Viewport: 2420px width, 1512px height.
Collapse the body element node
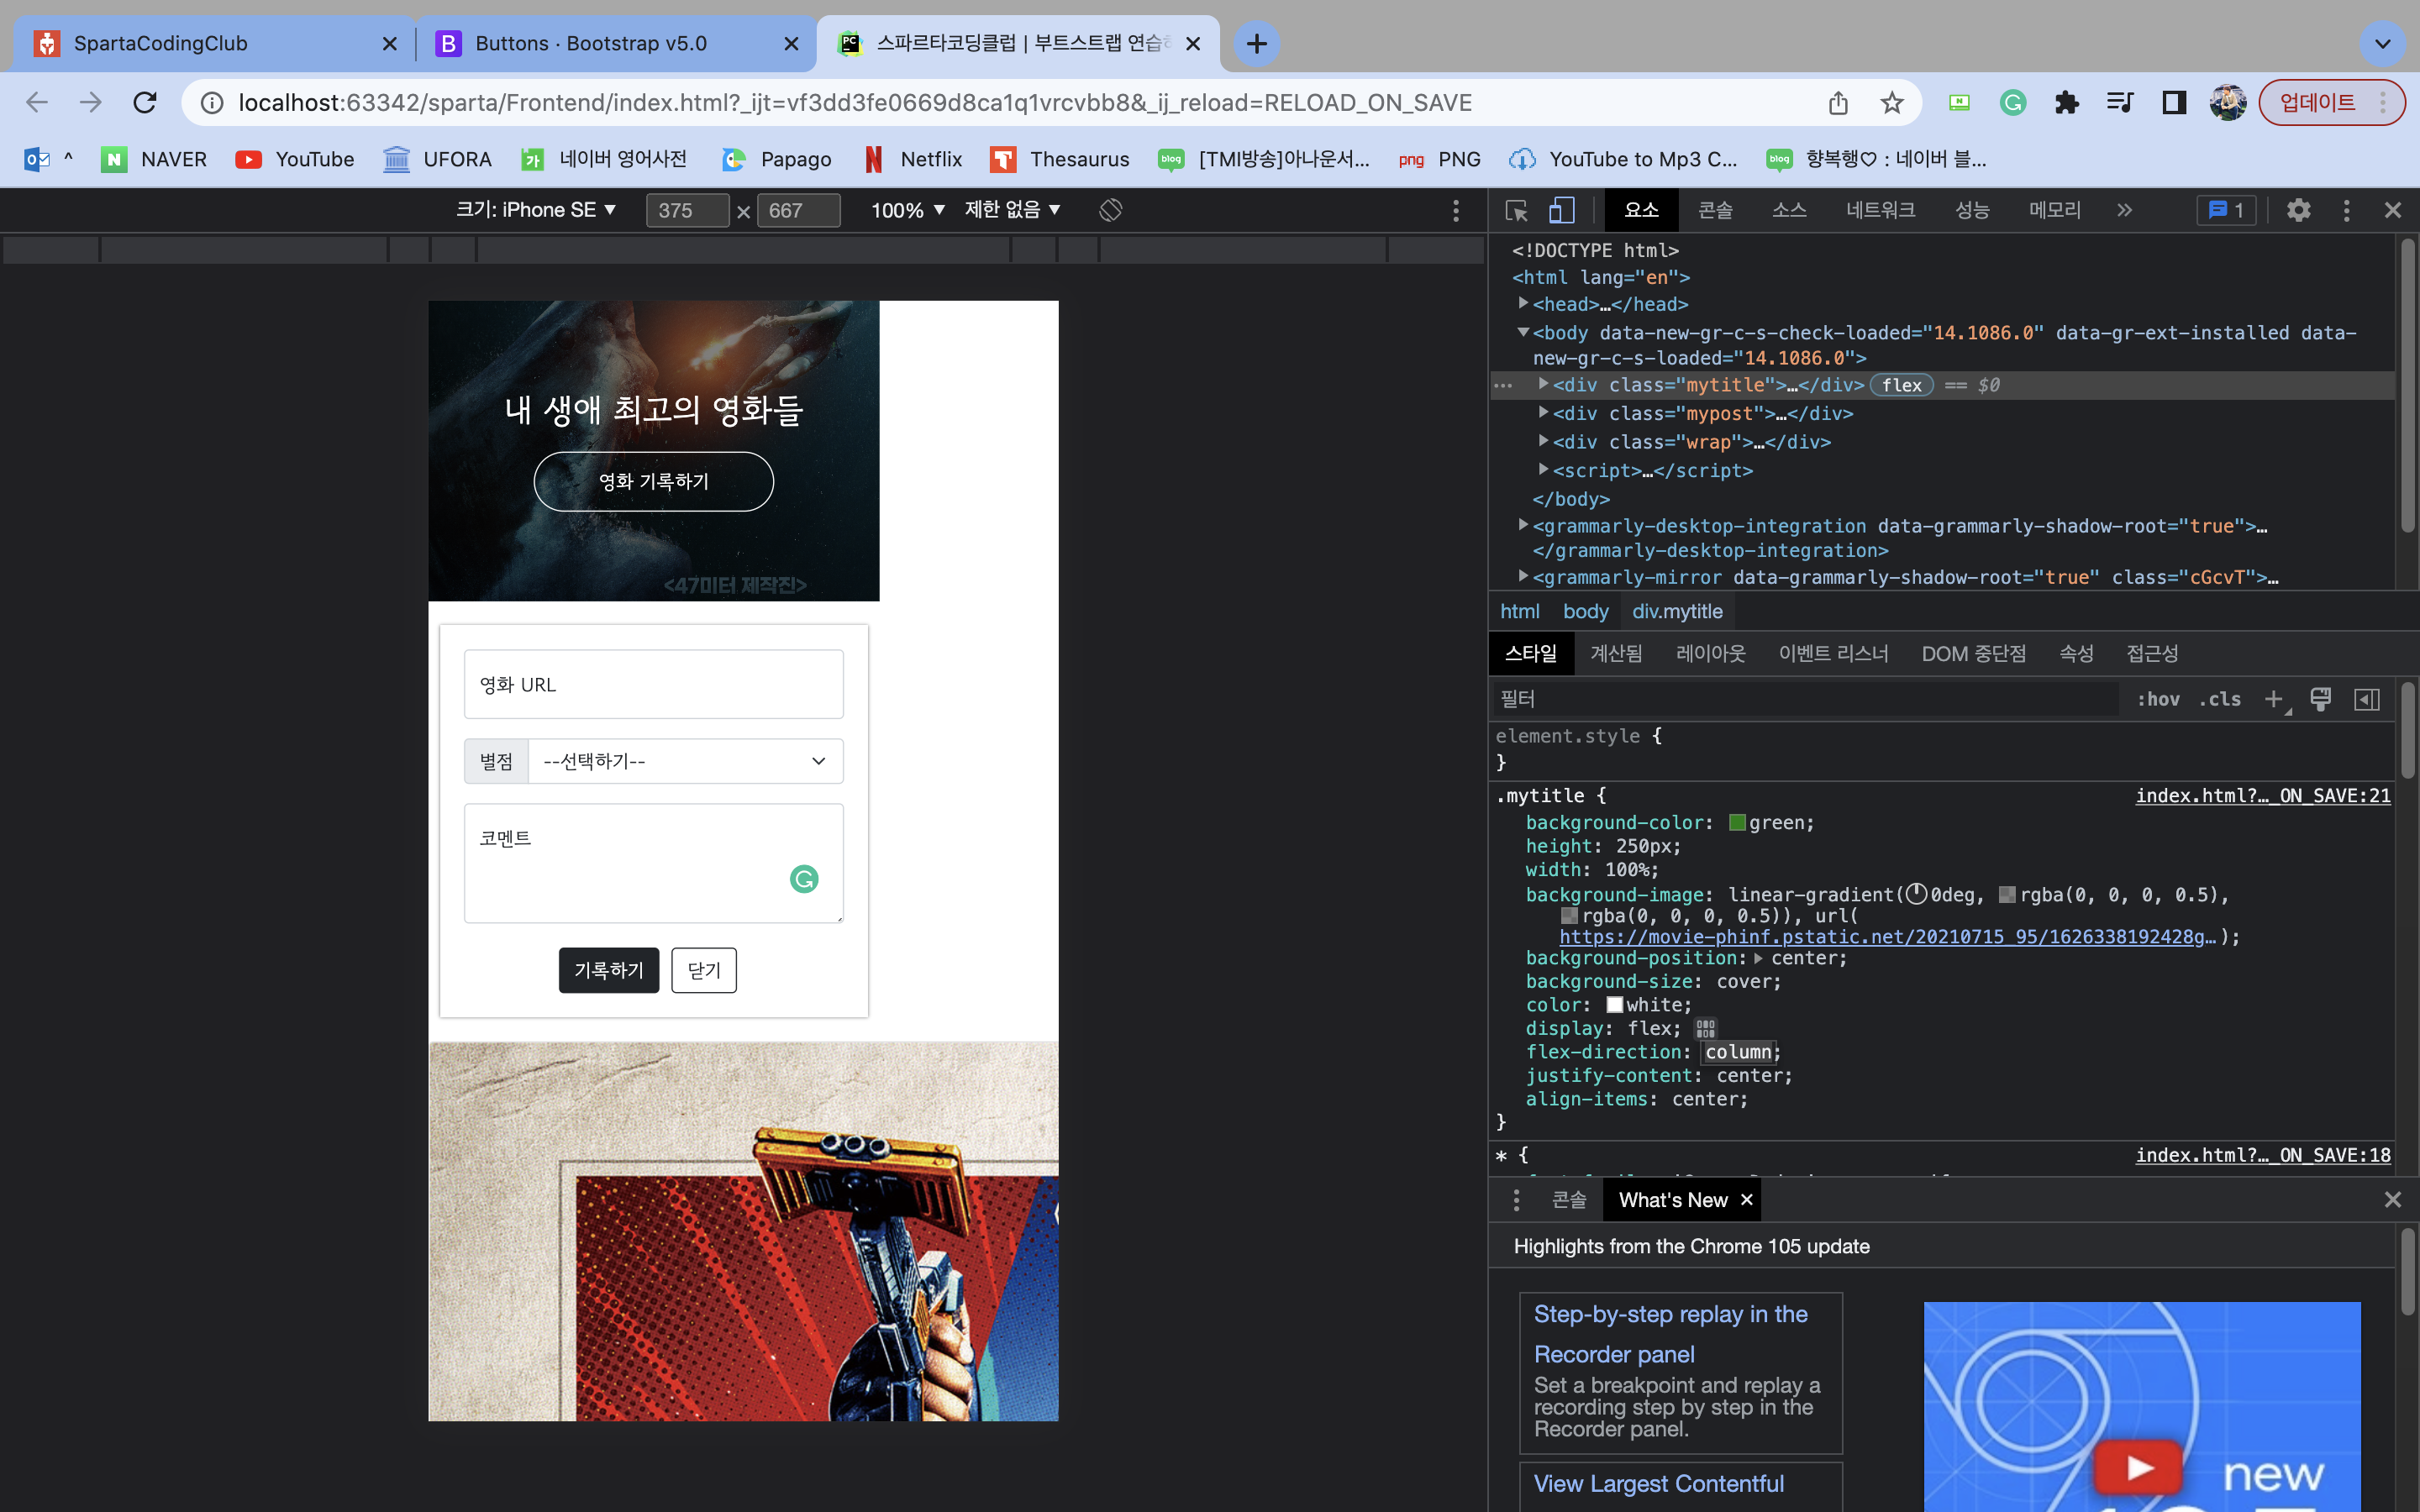tap(1523, 332)
